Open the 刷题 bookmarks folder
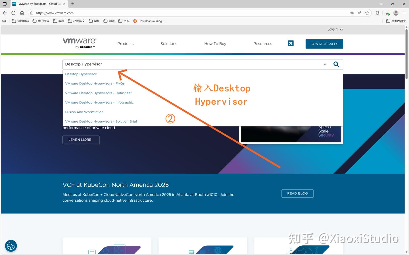 (x=109, y=21)
